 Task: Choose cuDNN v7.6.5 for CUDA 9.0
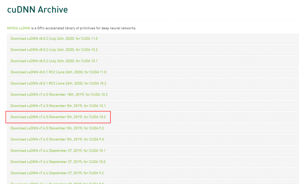pos(57,139)
